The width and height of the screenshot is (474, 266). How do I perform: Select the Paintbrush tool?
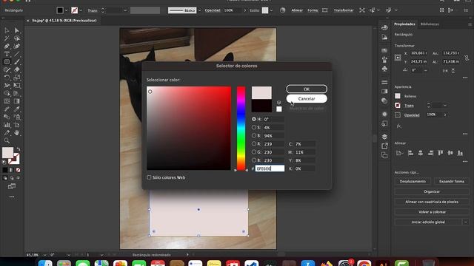[x=17, y=62]
